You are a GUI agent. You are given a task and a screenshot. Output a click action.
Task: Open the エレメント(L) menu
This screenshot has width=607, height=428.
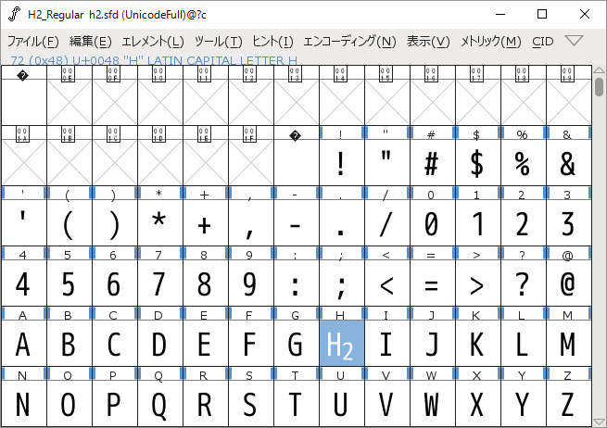(153, 42)
